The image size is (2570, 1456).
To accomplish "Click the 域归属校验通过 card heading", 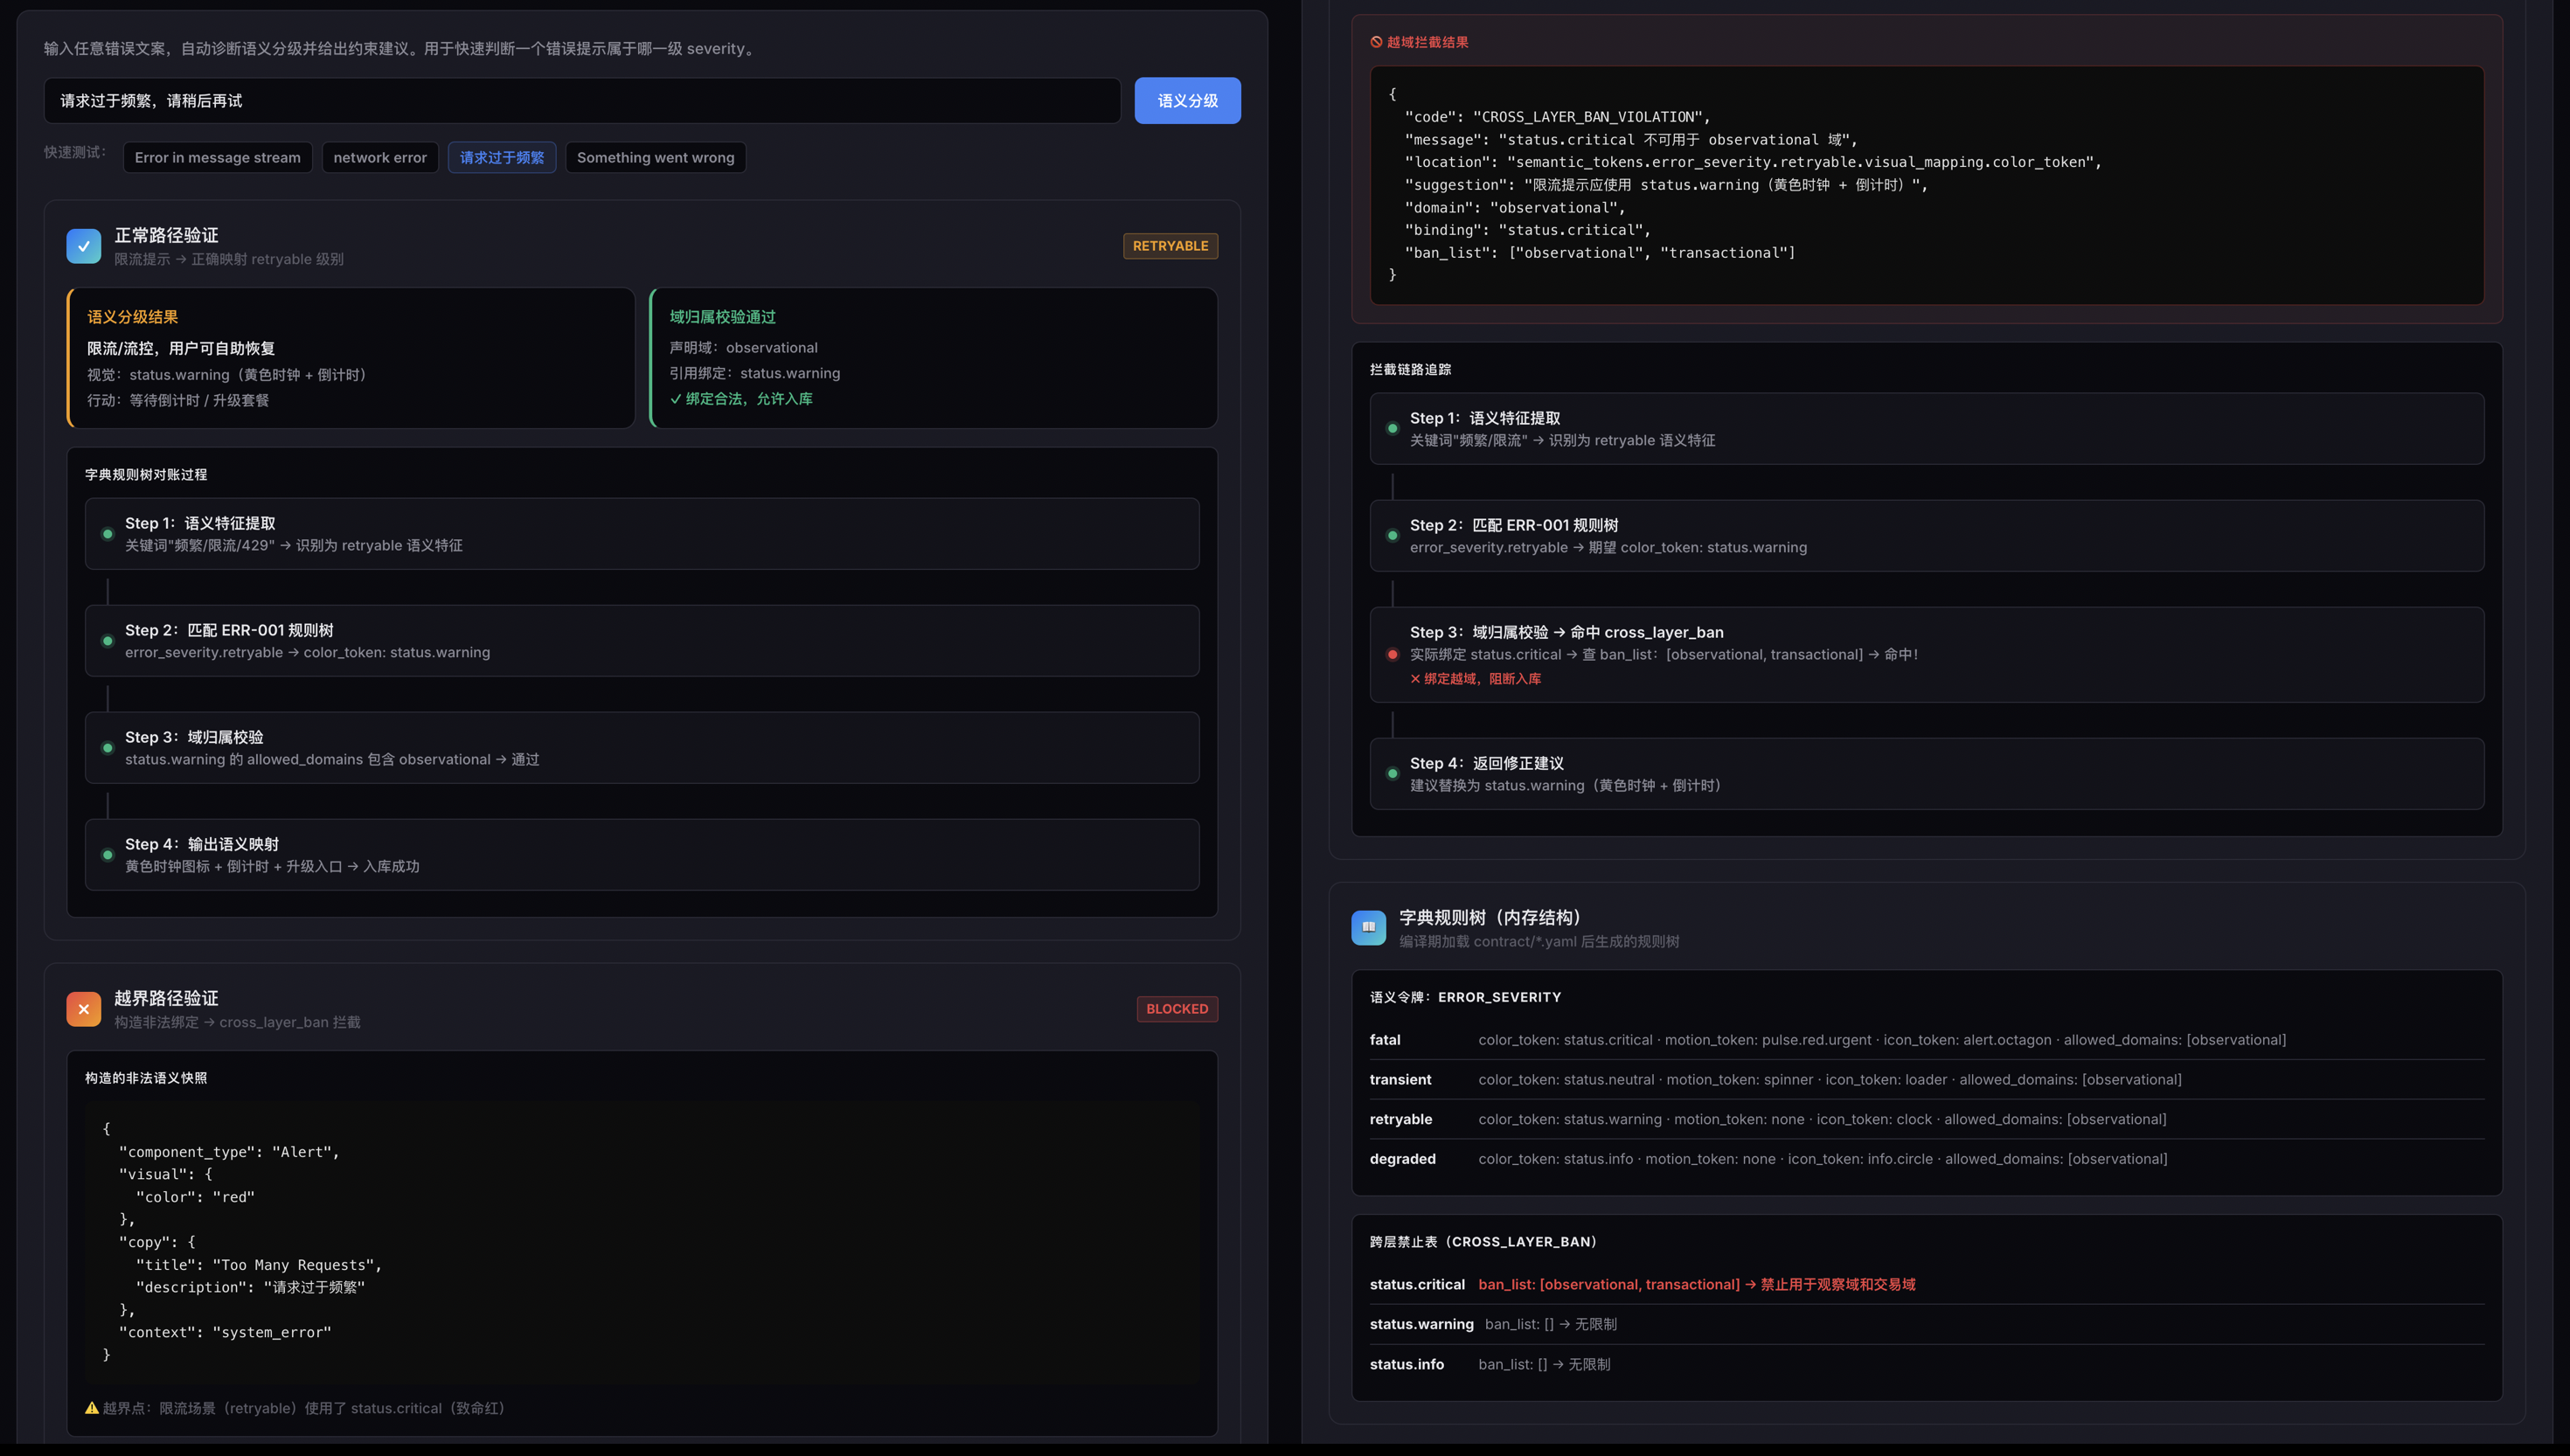I will click(722, 317).
